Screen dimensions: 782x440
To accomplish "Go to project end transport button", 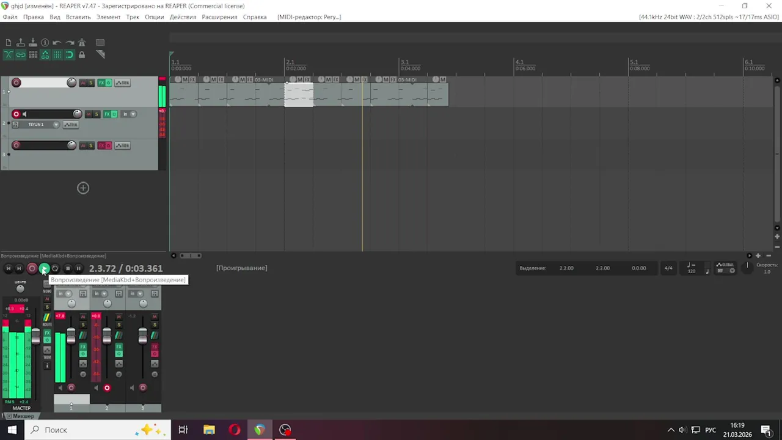I will point(19,268).
